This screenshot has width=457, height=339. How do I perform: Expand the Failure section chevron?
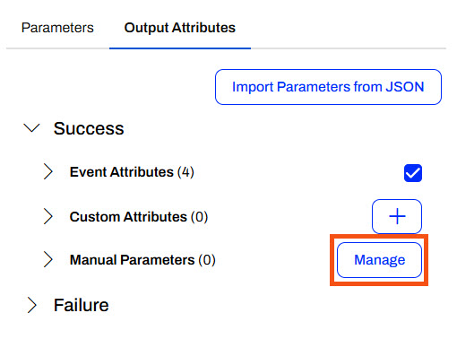coord(31,305)
